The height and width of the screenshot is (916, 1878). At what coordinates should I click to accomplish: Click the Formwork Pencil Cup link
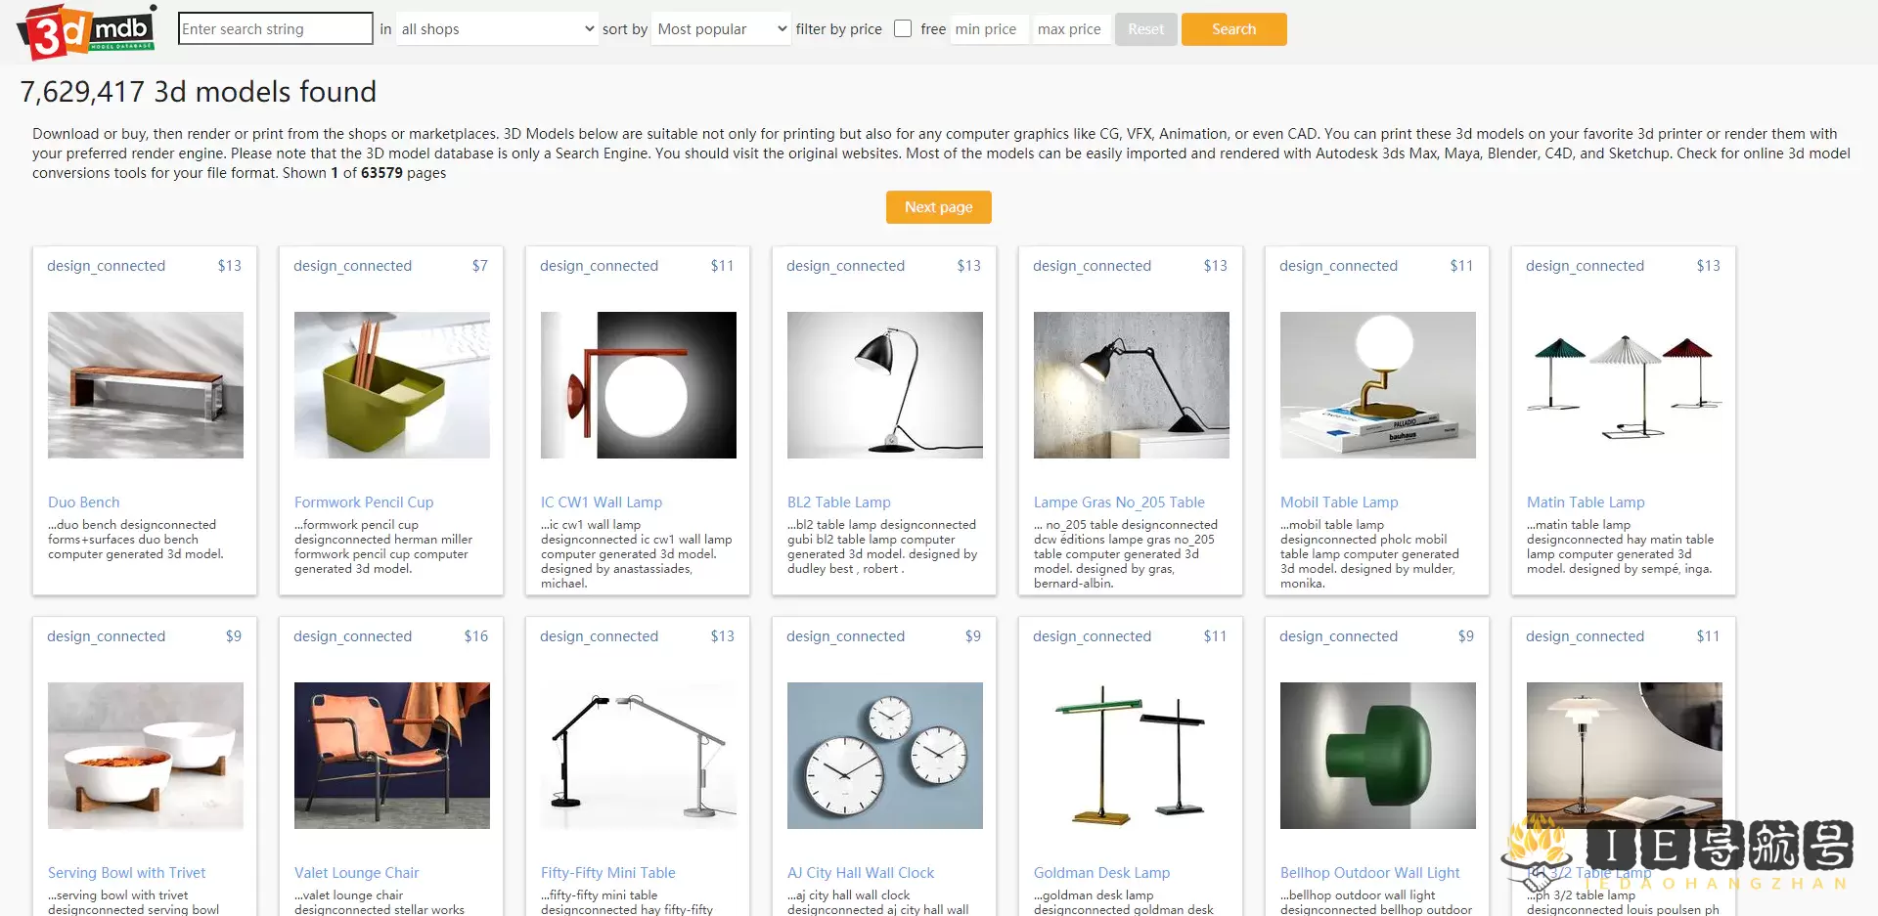click(x=364, y=502)
